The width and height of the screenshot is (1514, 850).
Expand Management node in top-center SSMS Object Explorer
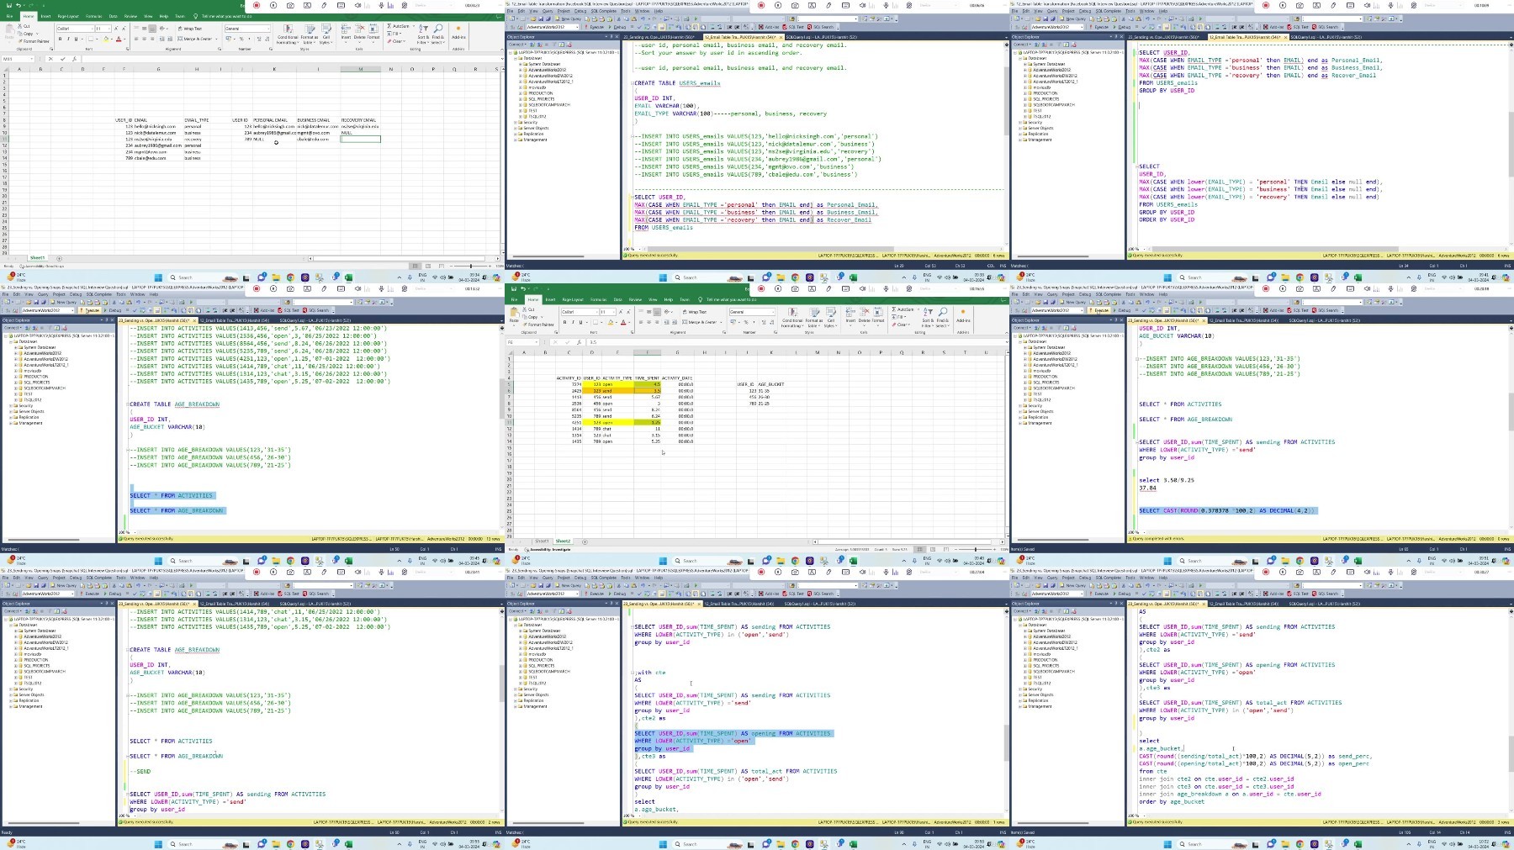[516, 140]
